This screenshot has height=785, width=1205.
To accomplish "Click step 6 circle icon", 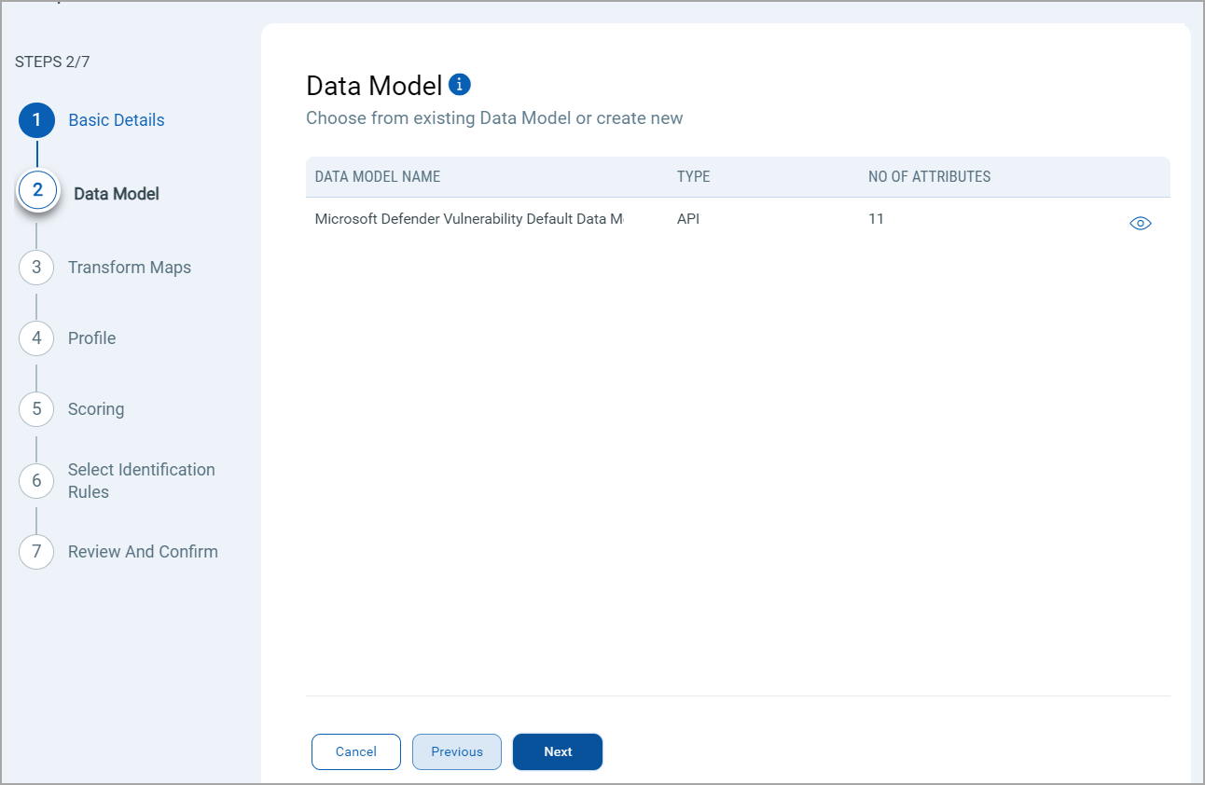I will point(36,481).
